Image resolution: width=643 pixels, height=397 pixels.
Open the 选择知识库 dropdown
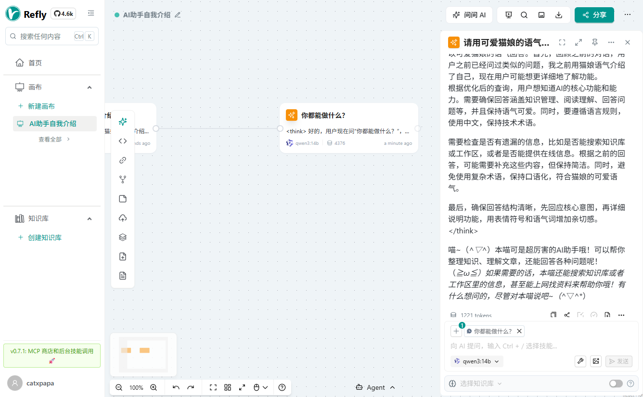[x=476, y=384]
